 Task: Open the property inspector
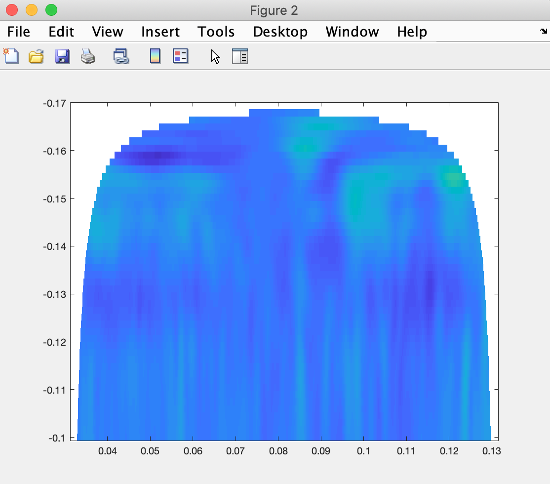point(240,57)
